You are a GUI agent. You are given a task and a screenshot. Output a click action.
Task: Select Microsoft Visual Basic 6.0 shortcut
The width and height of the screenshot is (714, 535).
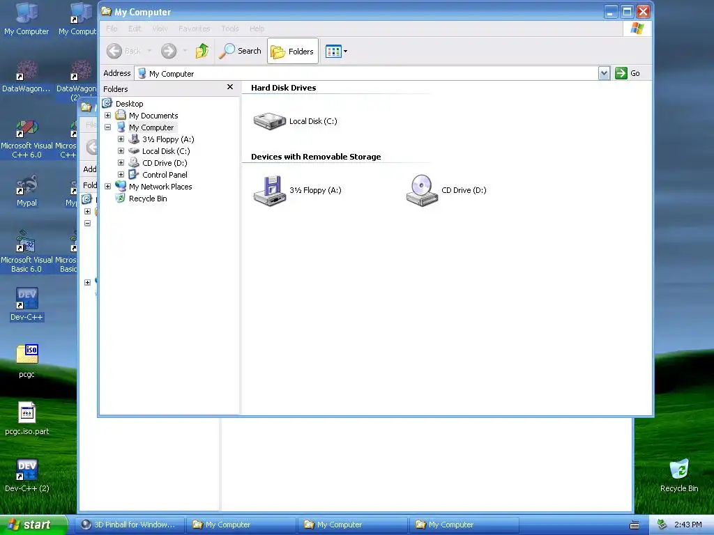coord(26,253)
